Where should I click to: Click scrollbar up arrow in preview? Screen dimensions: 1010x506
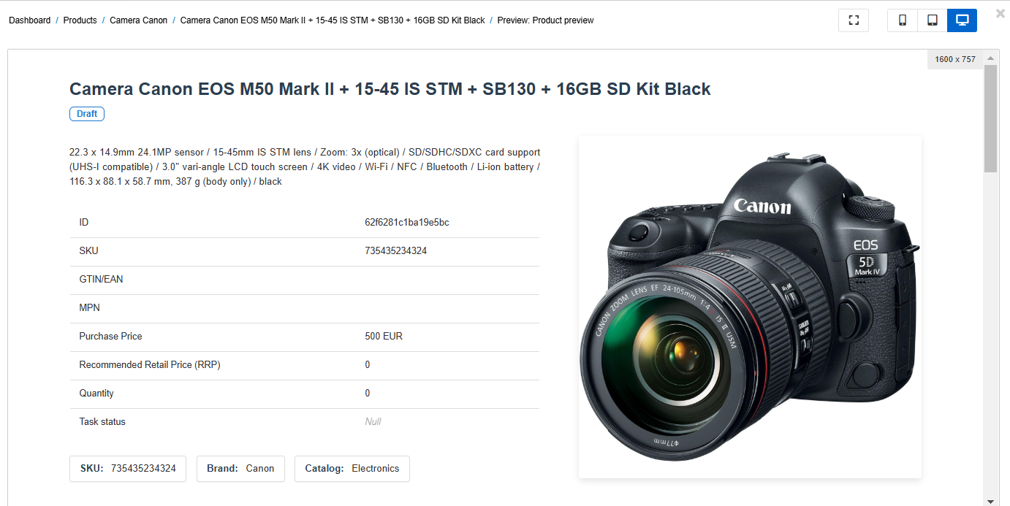pyautogui.click(x=990, y=58)
